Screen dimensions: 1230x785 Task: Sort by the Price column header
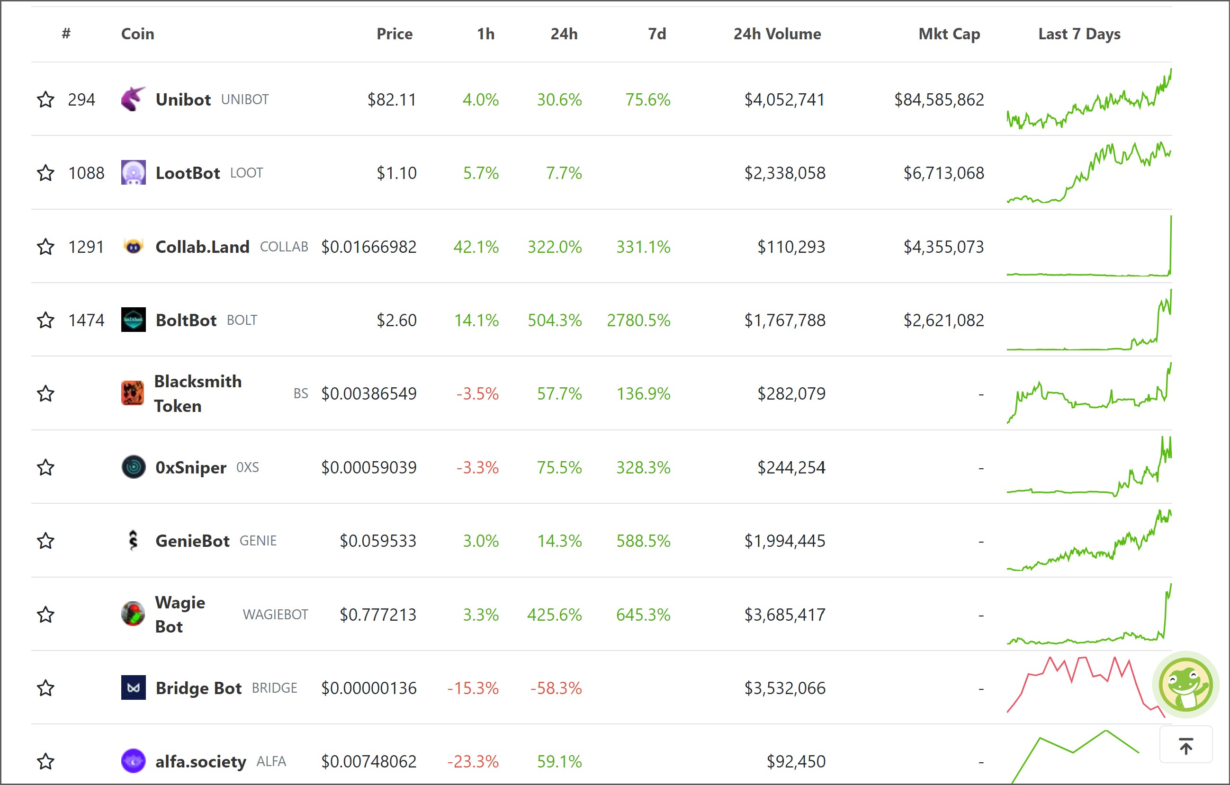(395, 34)
